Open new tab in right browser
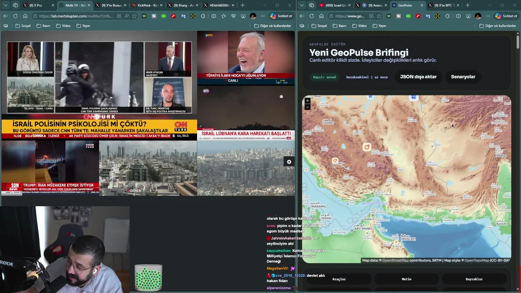 pyautogui.click(x=468, y=5)
